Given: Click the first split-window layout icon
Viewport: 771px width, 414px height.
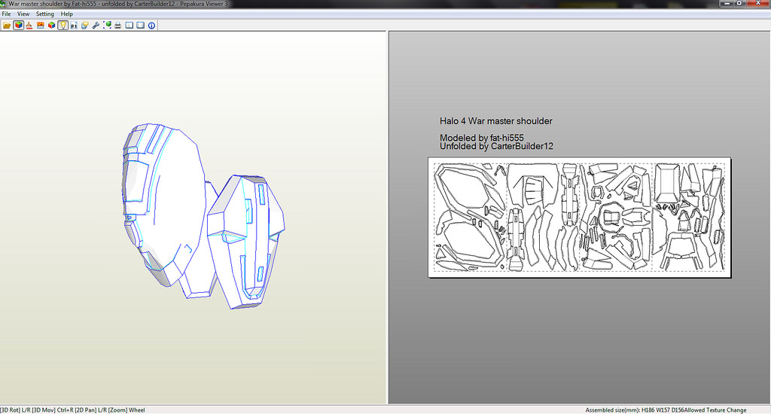Looking at the screenshot, I should (x=130, y=25).
